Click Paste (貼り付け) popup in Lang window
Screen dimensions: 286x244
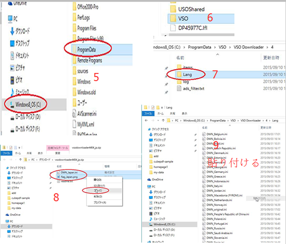click(x=259, y=198)
